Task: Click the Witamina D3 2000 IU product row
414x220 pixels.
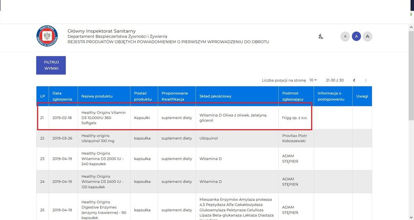Action: tap(104, 159)
